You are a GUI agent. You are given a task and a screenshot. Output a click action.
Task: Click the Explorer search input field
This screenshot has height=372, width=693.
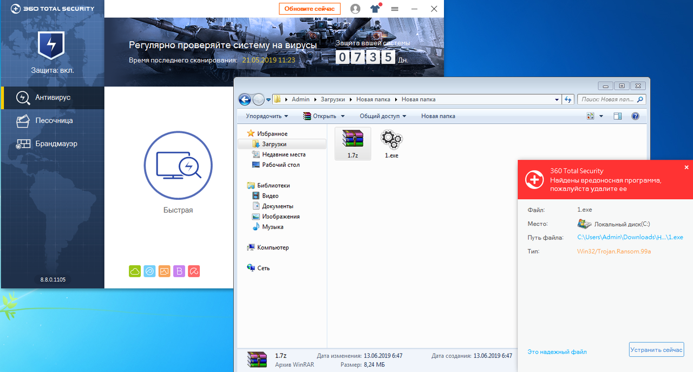pyautogui.click(x=607, y=100)
